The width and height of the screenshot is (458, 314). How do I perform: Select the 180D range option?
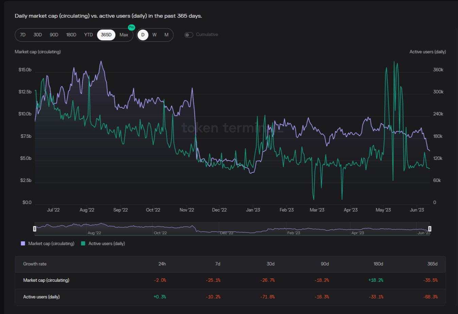point(71,35)
